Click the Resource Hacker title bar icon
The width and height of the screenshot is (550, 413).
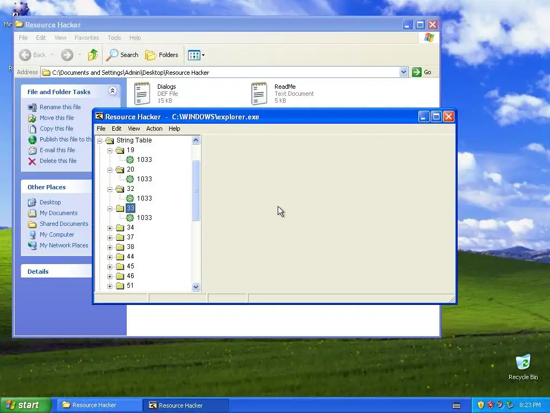[x=99, y=117]
